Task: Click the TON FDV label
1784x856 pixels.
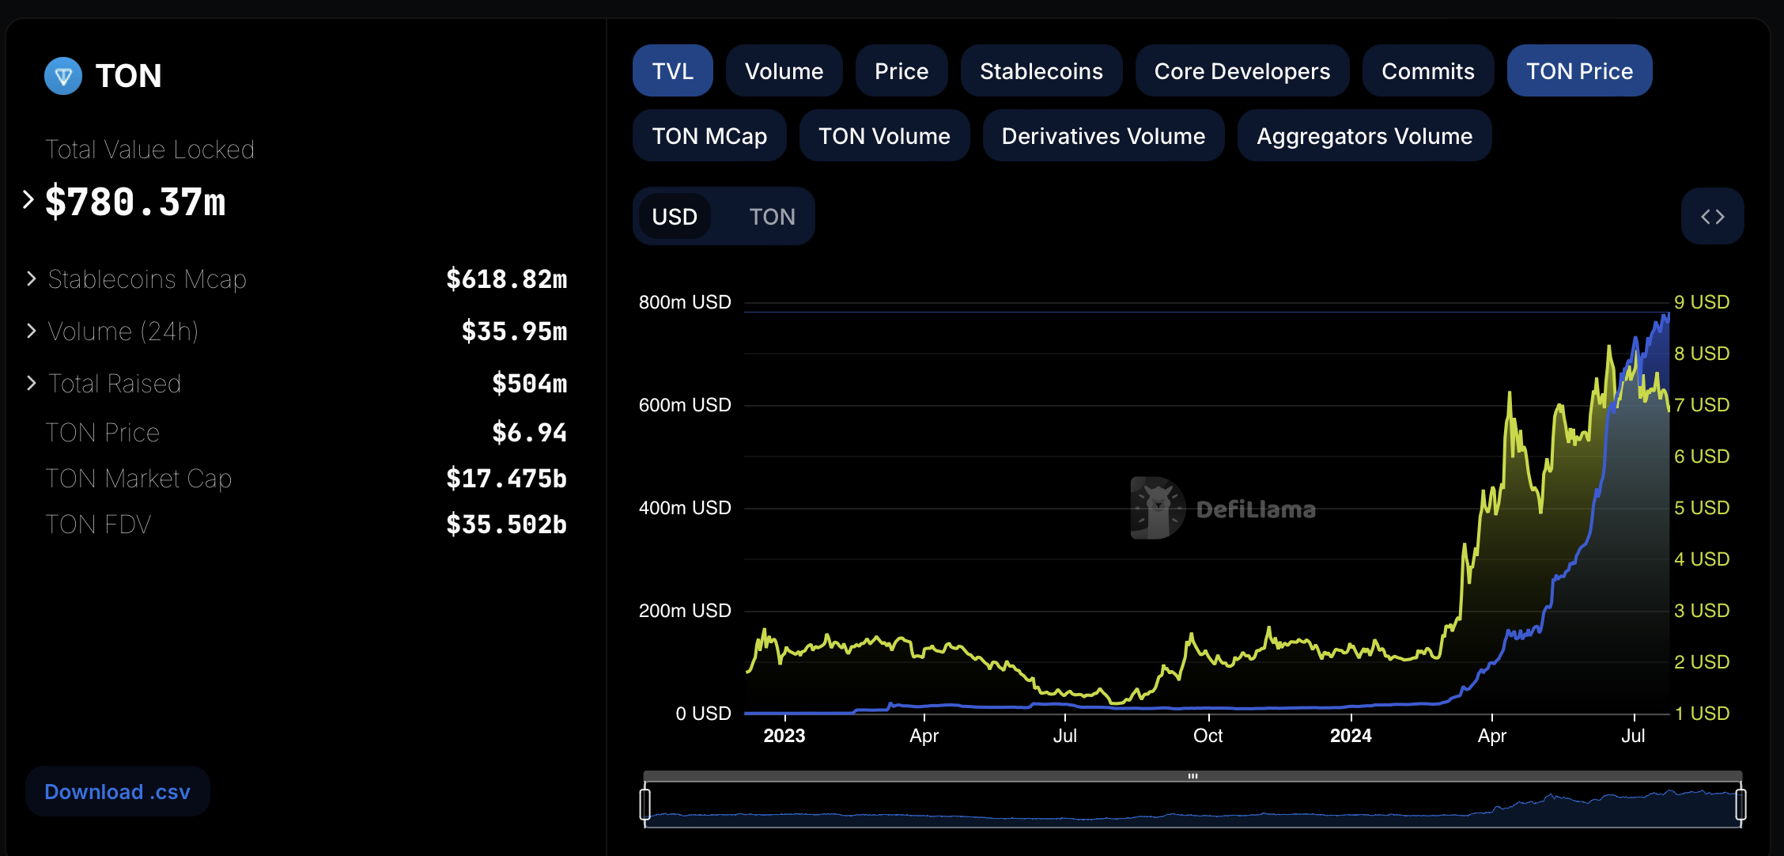Action: tap(98, 524)
